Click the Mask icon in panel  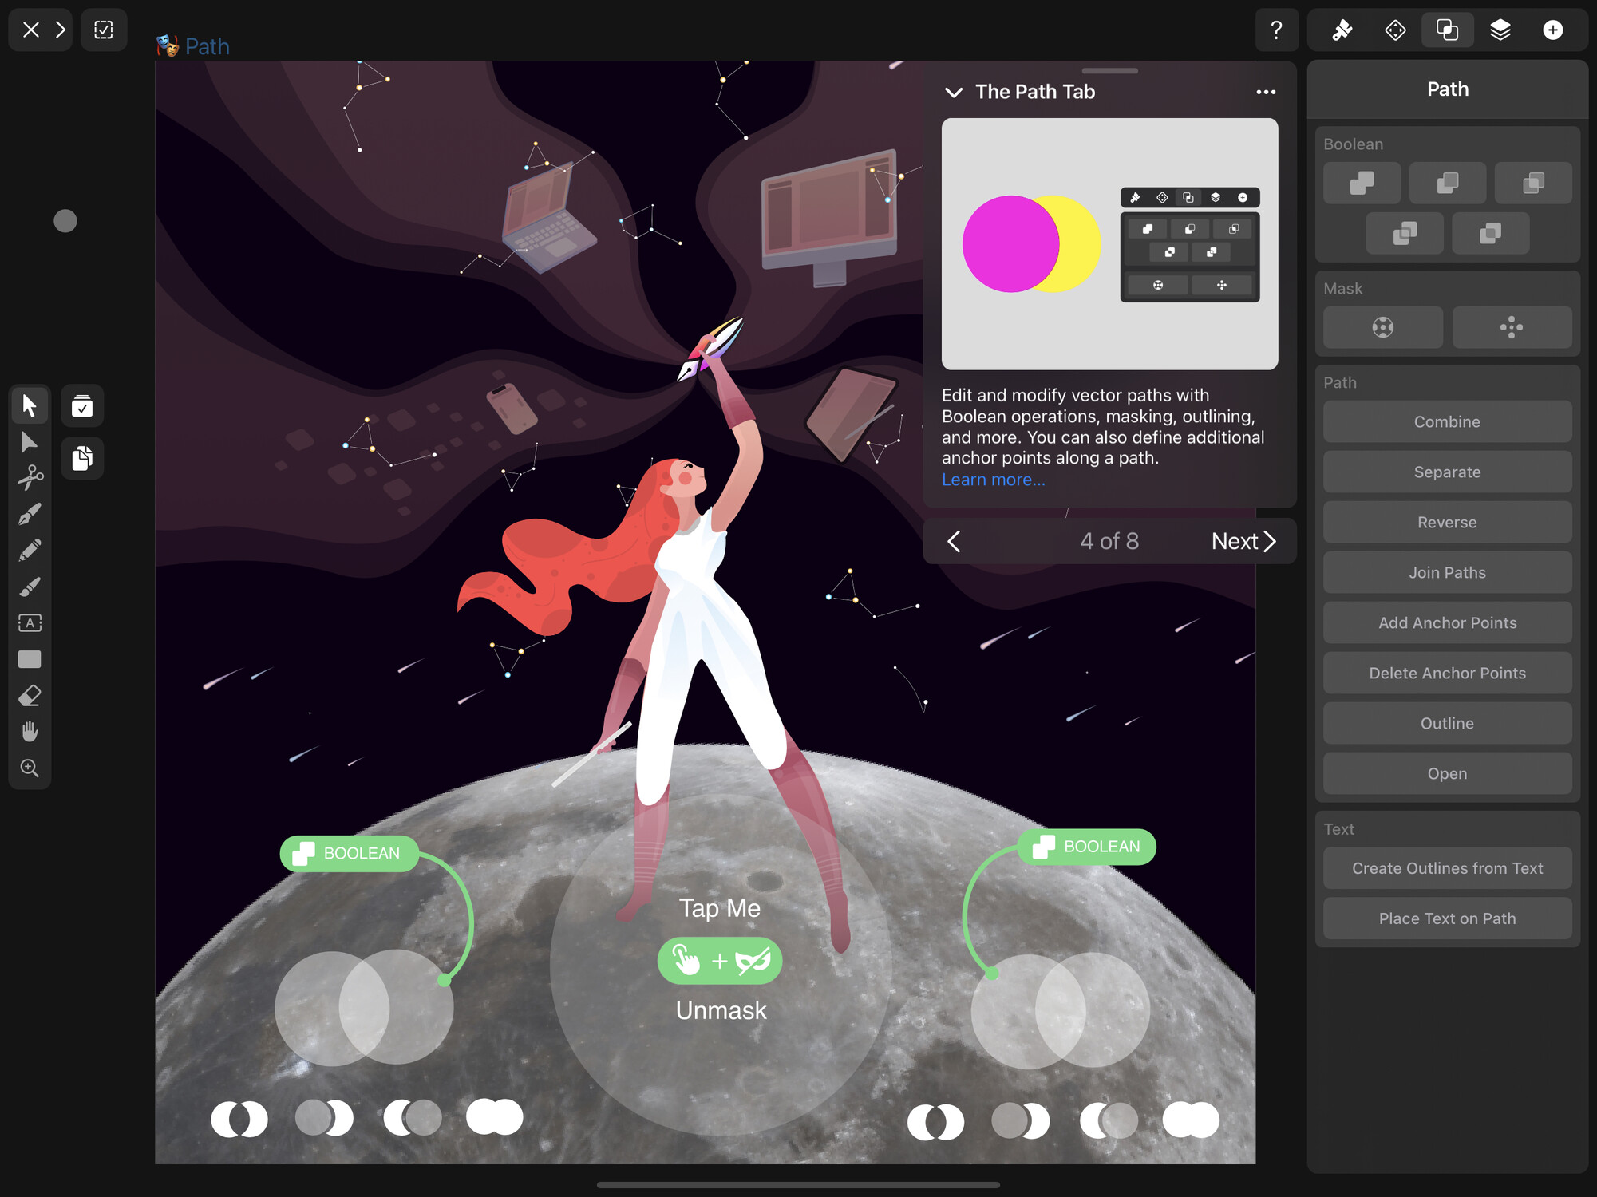(1382, 327)
